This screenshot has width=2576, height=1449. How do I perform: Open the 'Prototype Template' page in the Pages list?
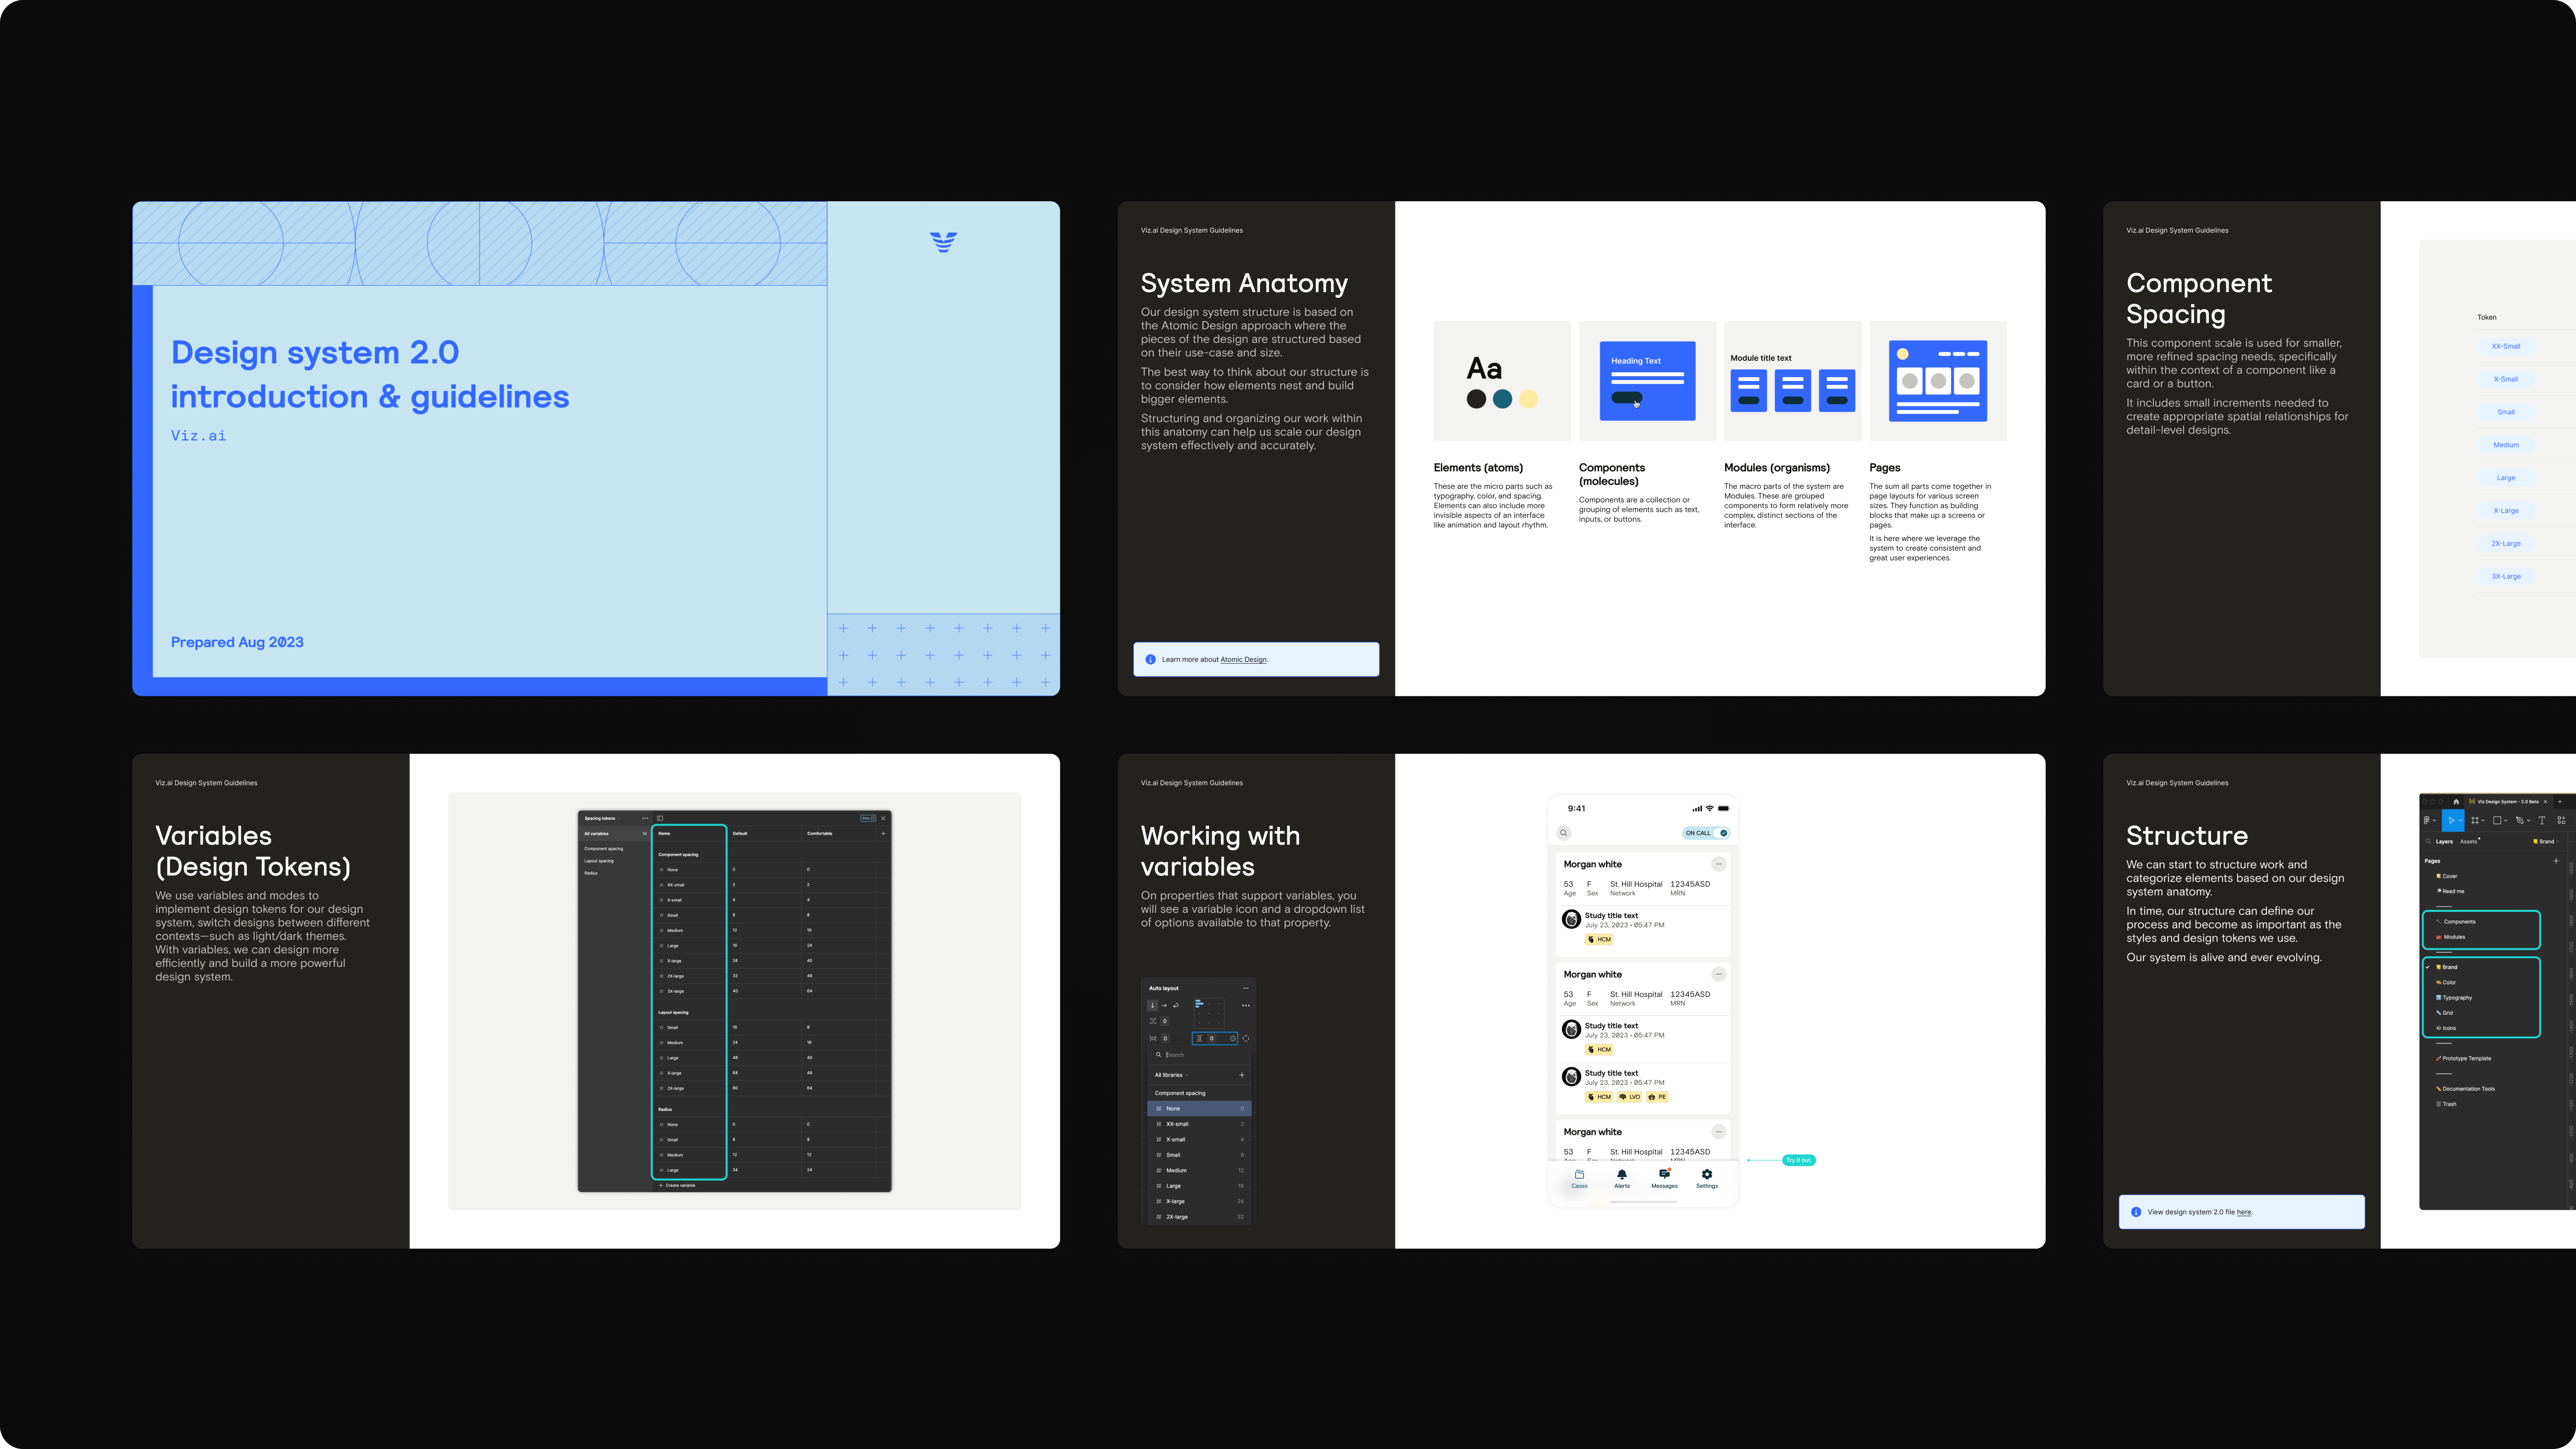2465,1058
